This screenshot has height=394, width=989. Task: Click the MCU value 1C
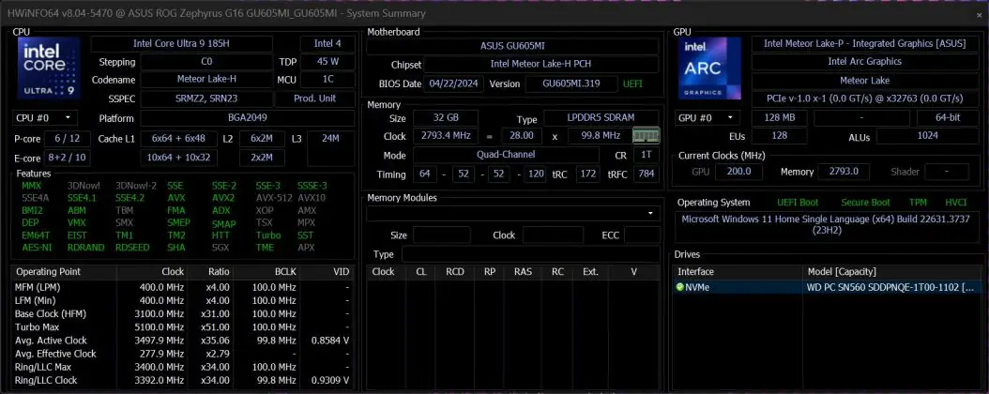[x=327, y=80]
